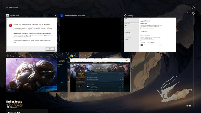Click the Notepad icon under Earlier Today

pos(8,107)
